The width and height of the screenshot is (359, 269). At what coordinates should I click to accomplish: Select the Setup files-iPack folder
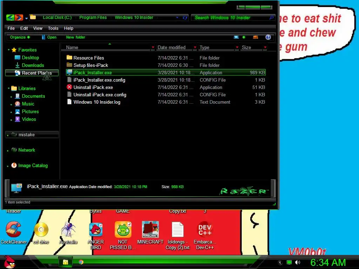tap(166, 65)
